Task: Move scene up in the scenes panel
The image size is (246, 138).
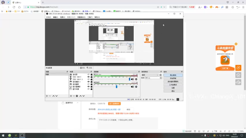Action: 54,96
